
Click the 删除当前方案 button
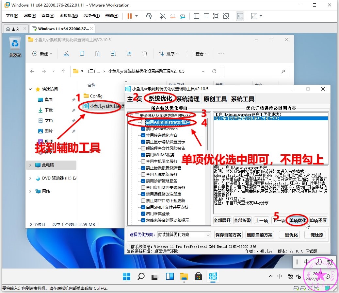pos(260,235)
